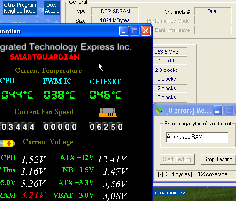Click the memory chip icon in SmartGuardian
Viewport: 236px width, 201px height.
pos(107,113)
